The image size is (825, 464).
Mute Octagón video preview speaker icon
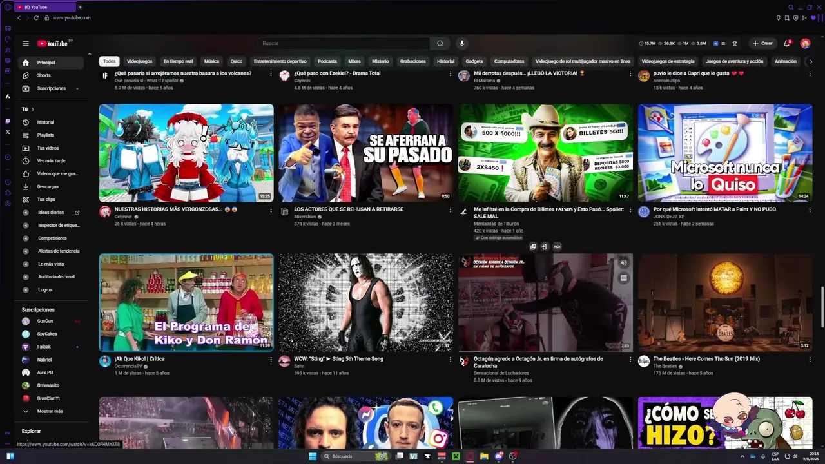623,262
